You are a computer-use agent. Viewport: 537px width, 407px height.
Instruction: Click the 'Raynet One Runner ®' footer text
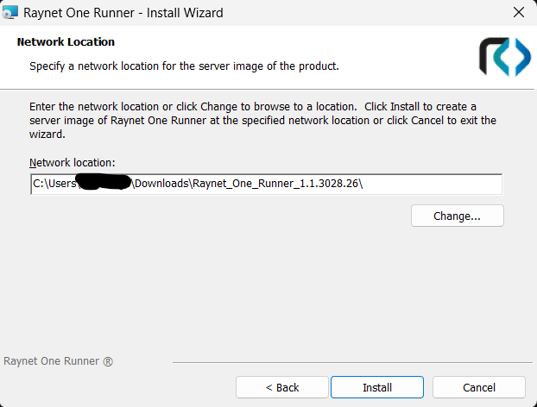[x=58, y=361]
